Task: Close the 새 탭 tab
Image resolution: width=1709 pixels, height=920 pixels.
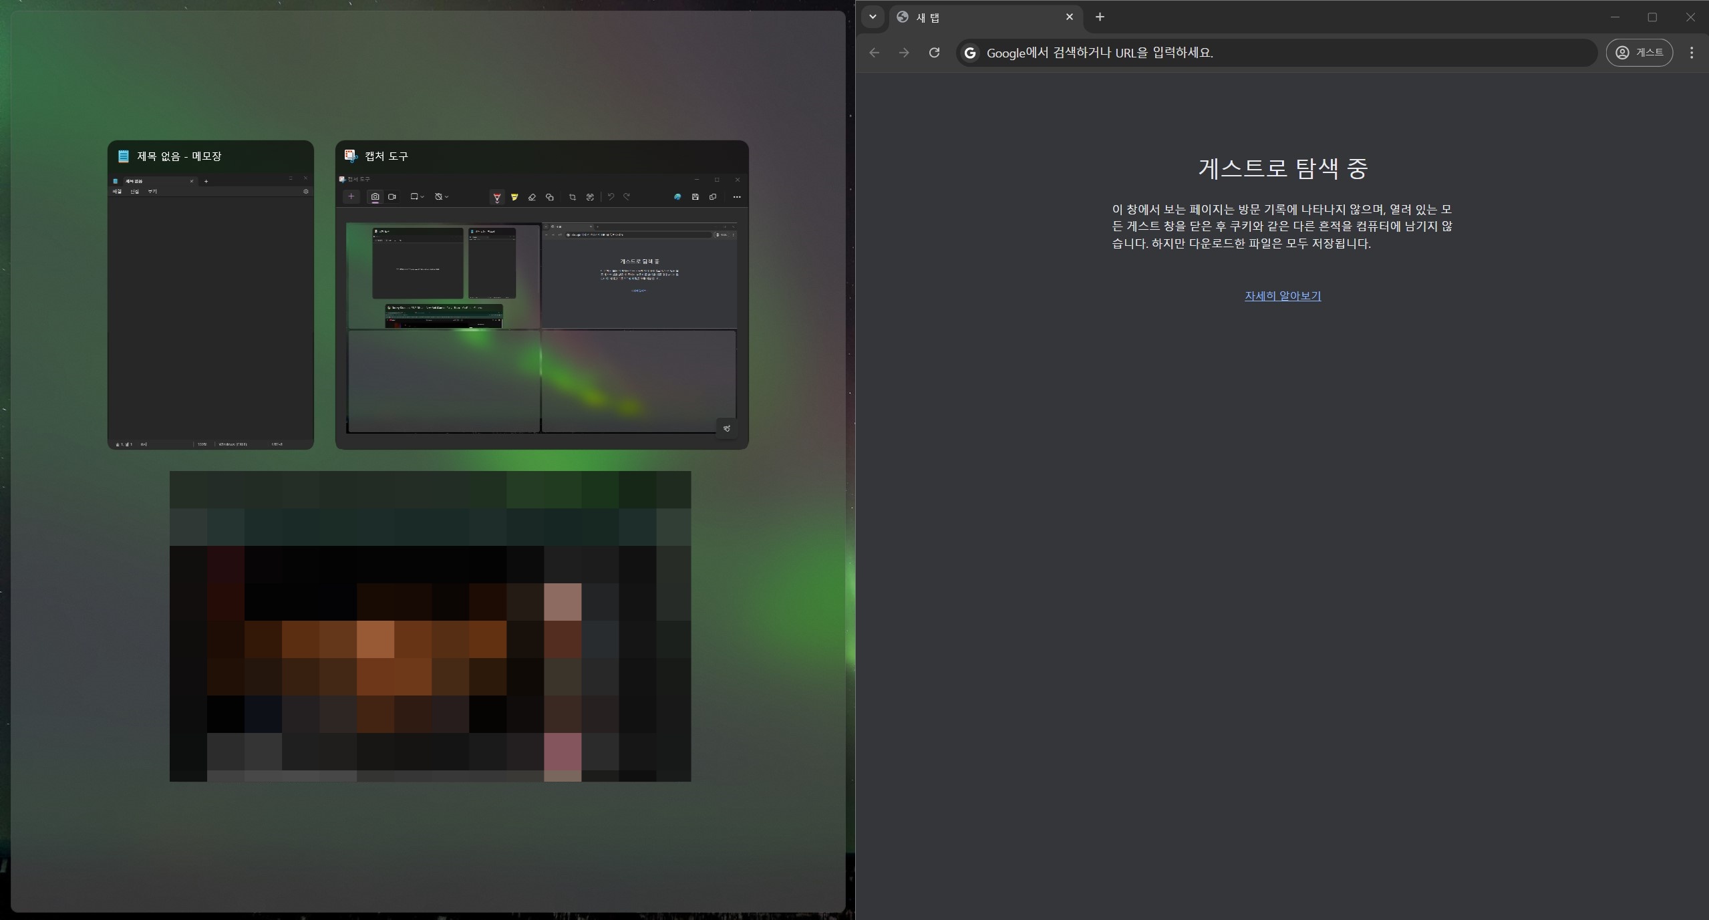Action: click(x=1069, y=17)
